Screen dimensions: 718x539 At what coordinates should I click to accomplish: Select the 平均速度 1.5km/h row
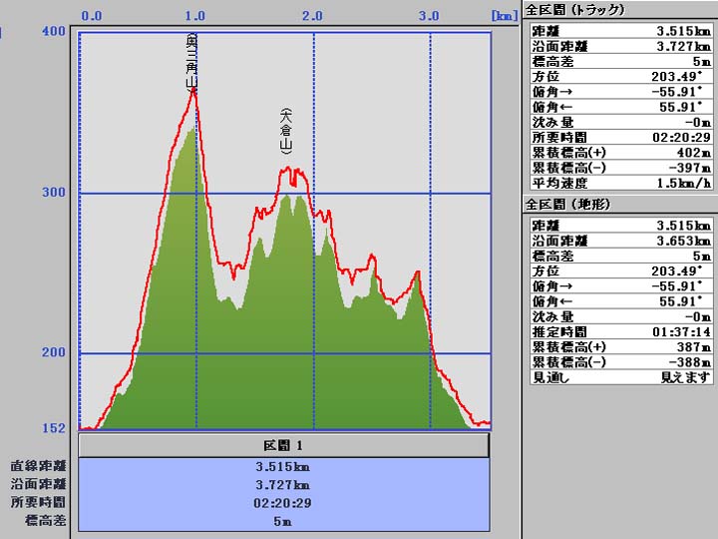coord(619,183)
